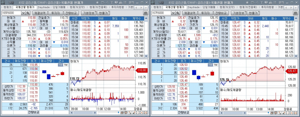Click zoom-in bracket plus icon under left chart
The image size is (300, 117).
point(142,113)
